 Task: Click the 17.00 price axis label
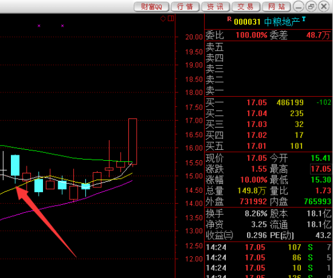(194, 121)
